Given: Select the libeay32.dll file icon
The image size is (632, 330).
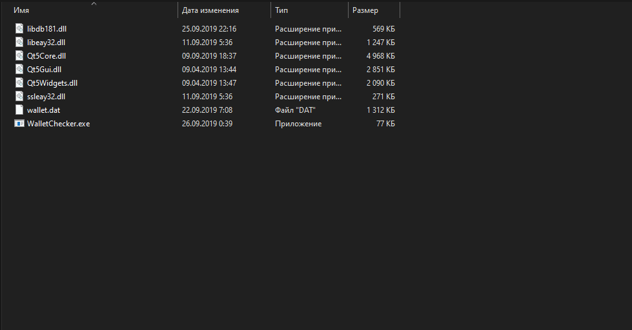Looking at the screenshot, I should click(19, 42).
